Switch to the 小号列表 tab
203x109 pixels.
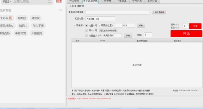(x=137, y=1)
